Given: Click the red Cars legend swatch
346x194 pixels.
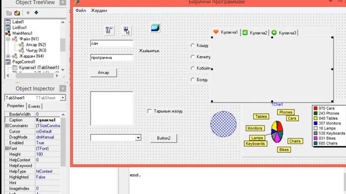Looking at the screenshot, I should (x=316, y=108).
